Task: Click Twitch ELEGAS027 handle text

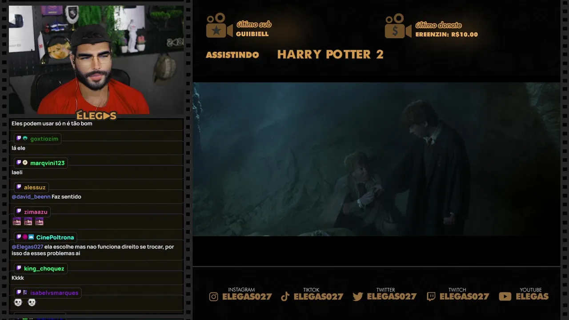Action: 464,296
